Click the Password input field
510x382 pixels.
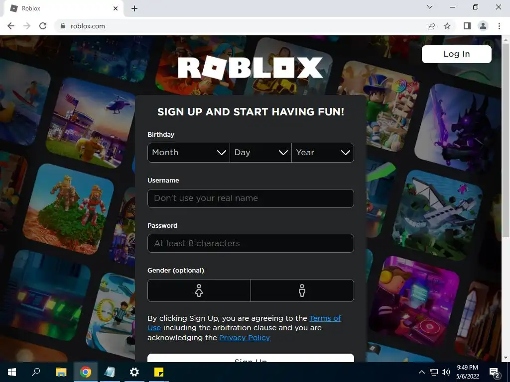(251, 243)
